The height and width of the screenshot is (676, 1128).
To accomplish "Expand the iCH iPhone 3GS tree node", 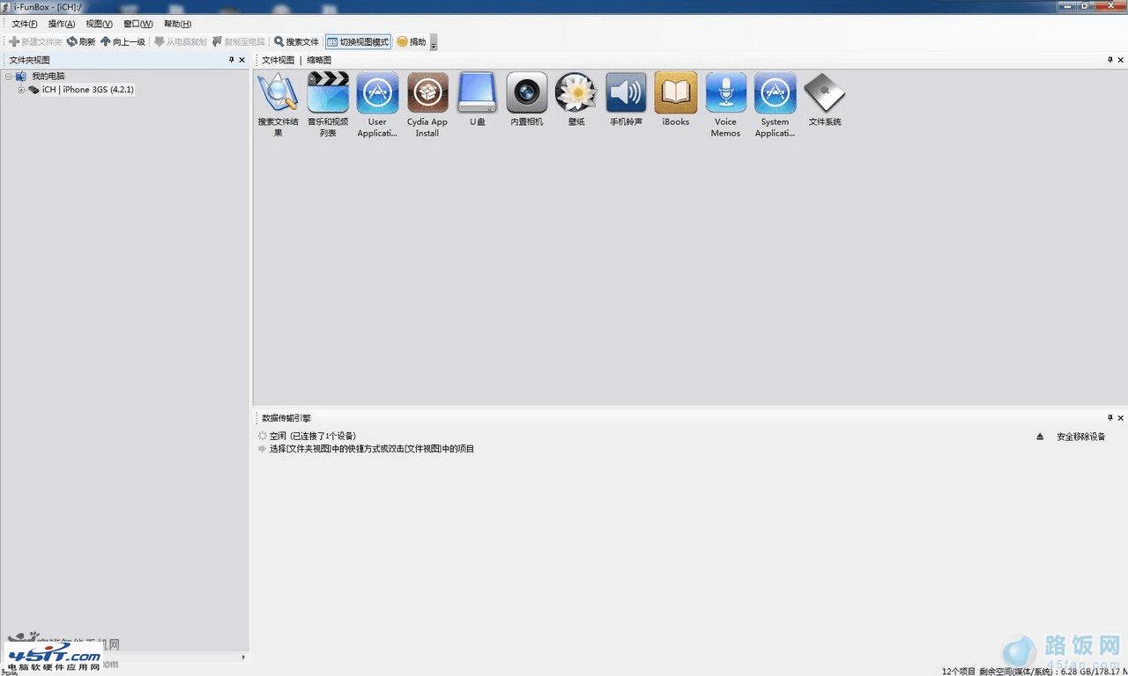I will pyautogui.click(x=21, y=90).
